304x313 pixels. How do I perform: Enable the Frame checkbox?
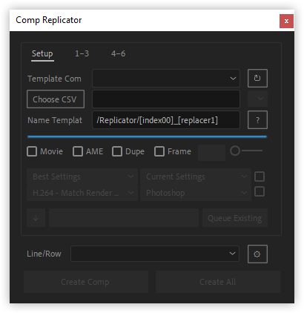159,151
